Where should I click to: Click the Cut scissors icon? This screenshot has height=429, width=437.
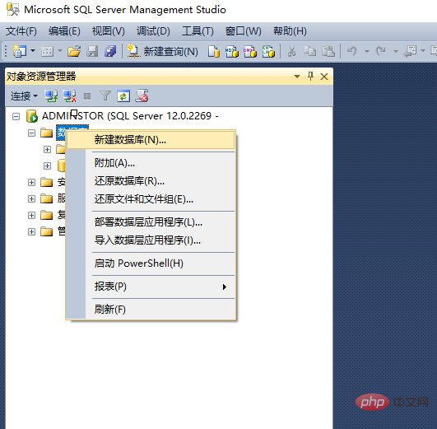(291, 51)
